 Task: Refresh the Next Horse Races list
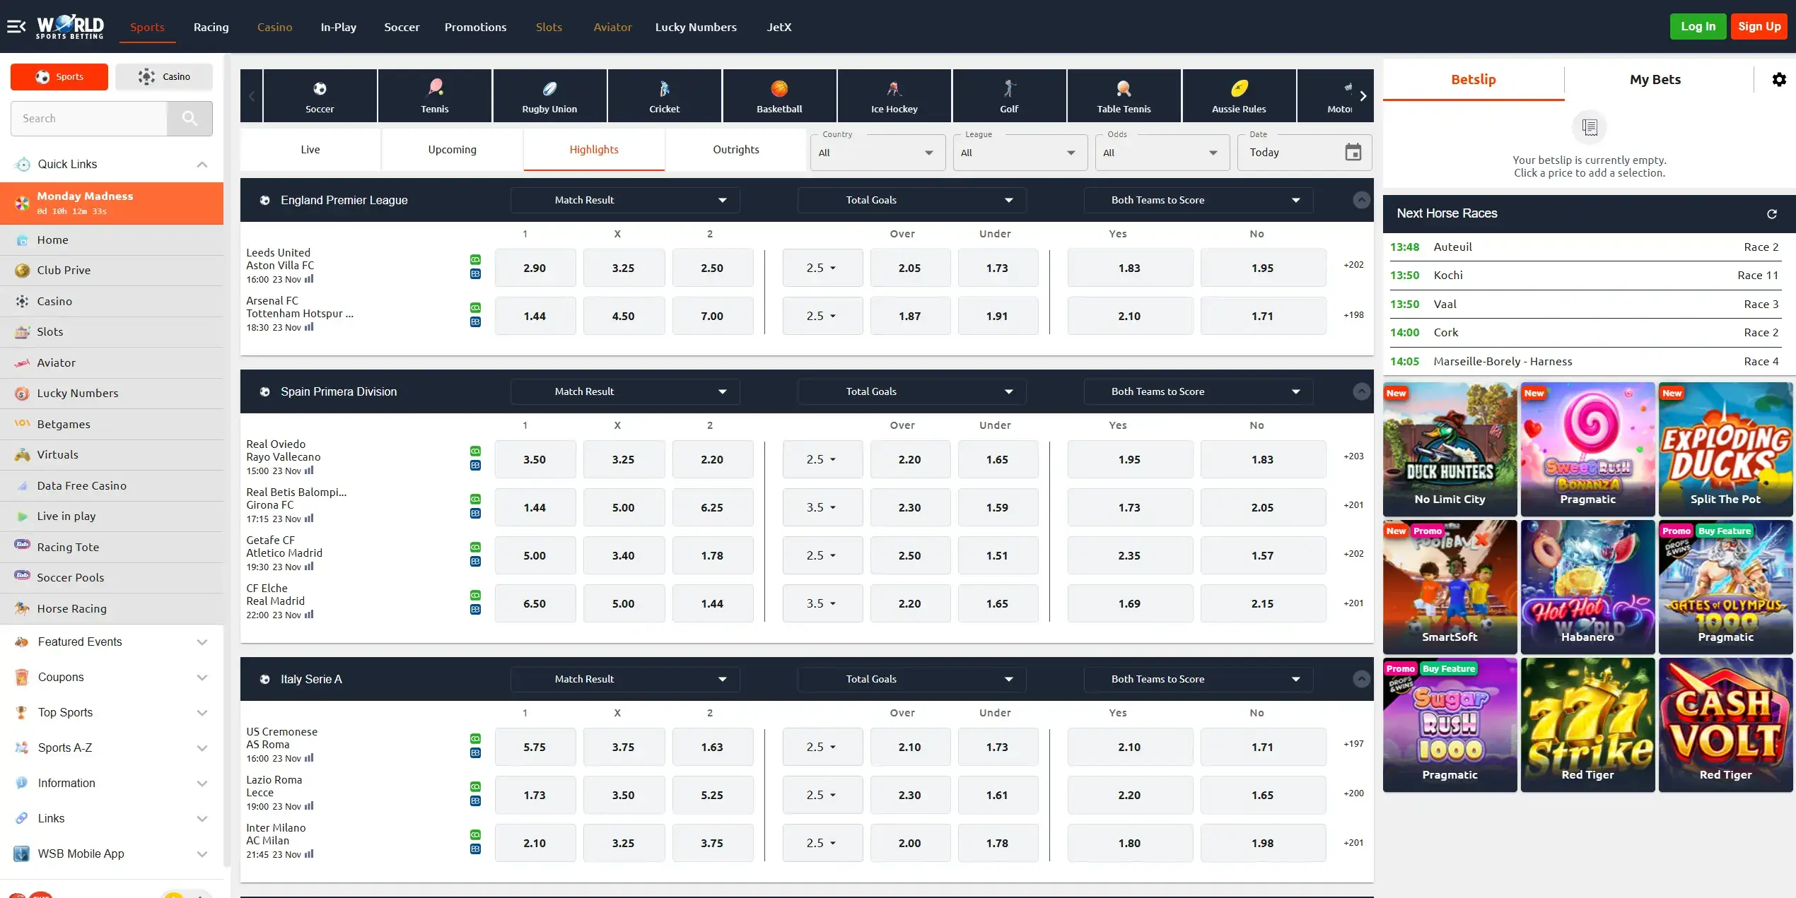(1772, 213)
